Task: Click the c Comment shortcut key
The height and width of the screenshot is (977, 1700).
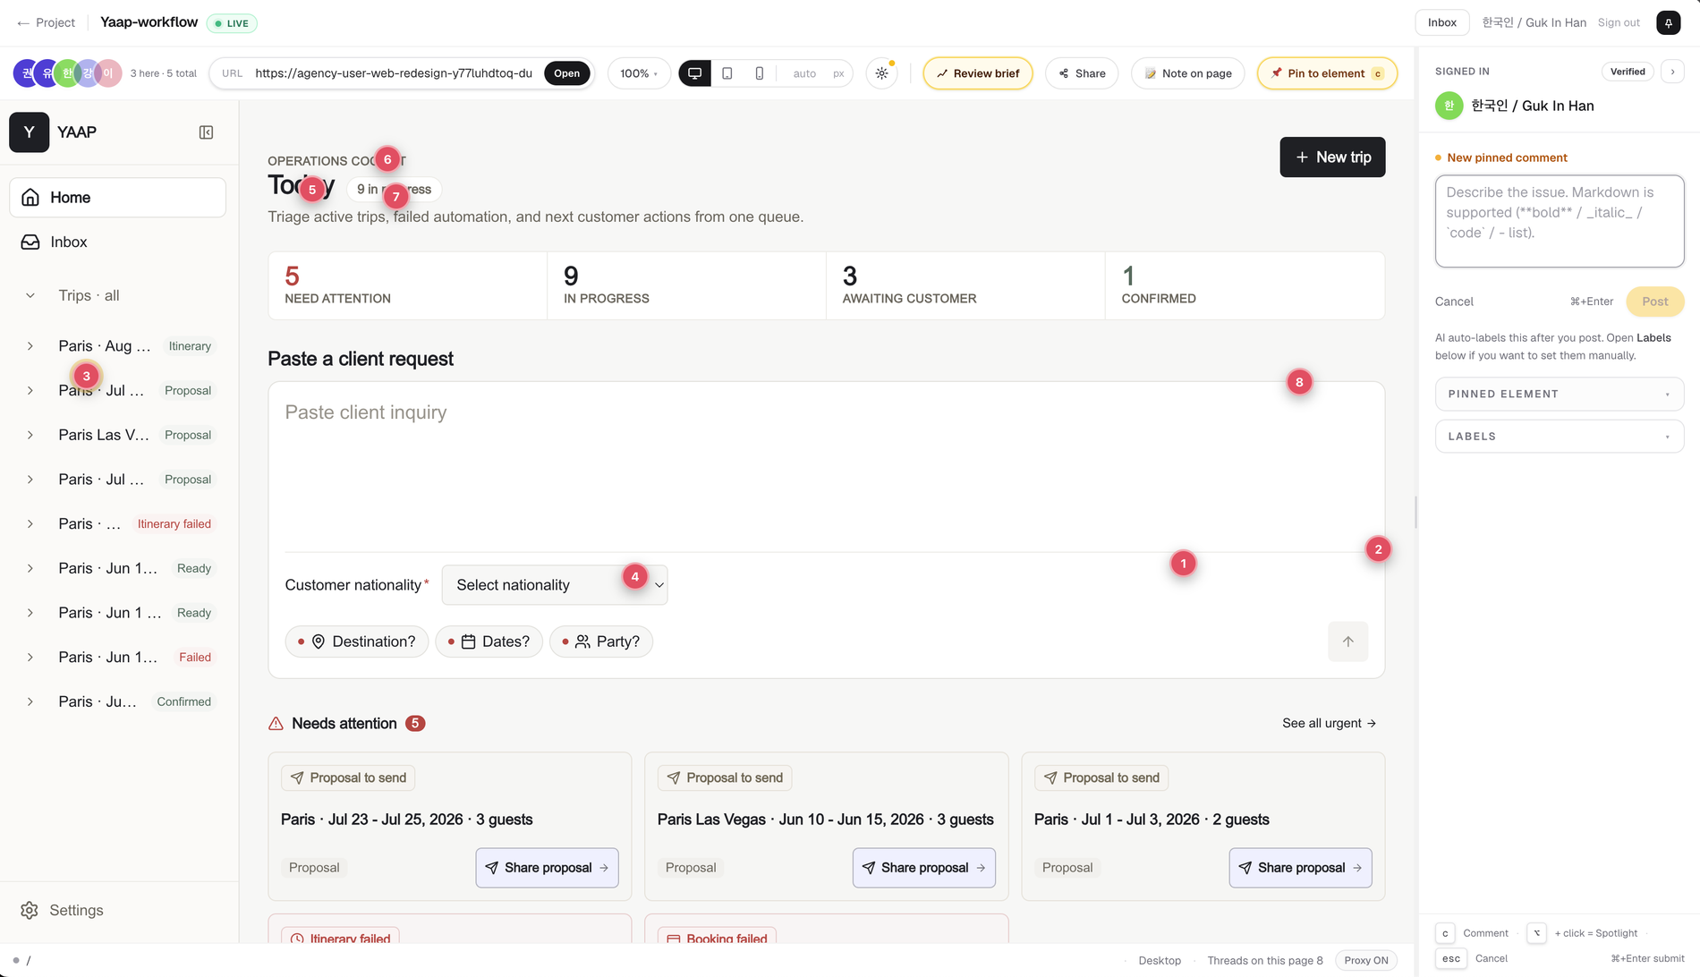Action: (x=1444, y=933)
